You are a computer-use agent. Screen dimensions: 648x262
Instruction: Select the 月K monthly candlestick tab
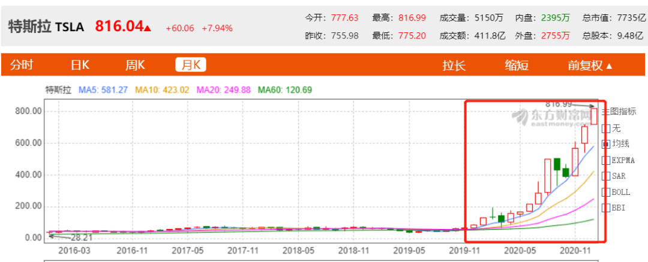(x=191, y=65)
